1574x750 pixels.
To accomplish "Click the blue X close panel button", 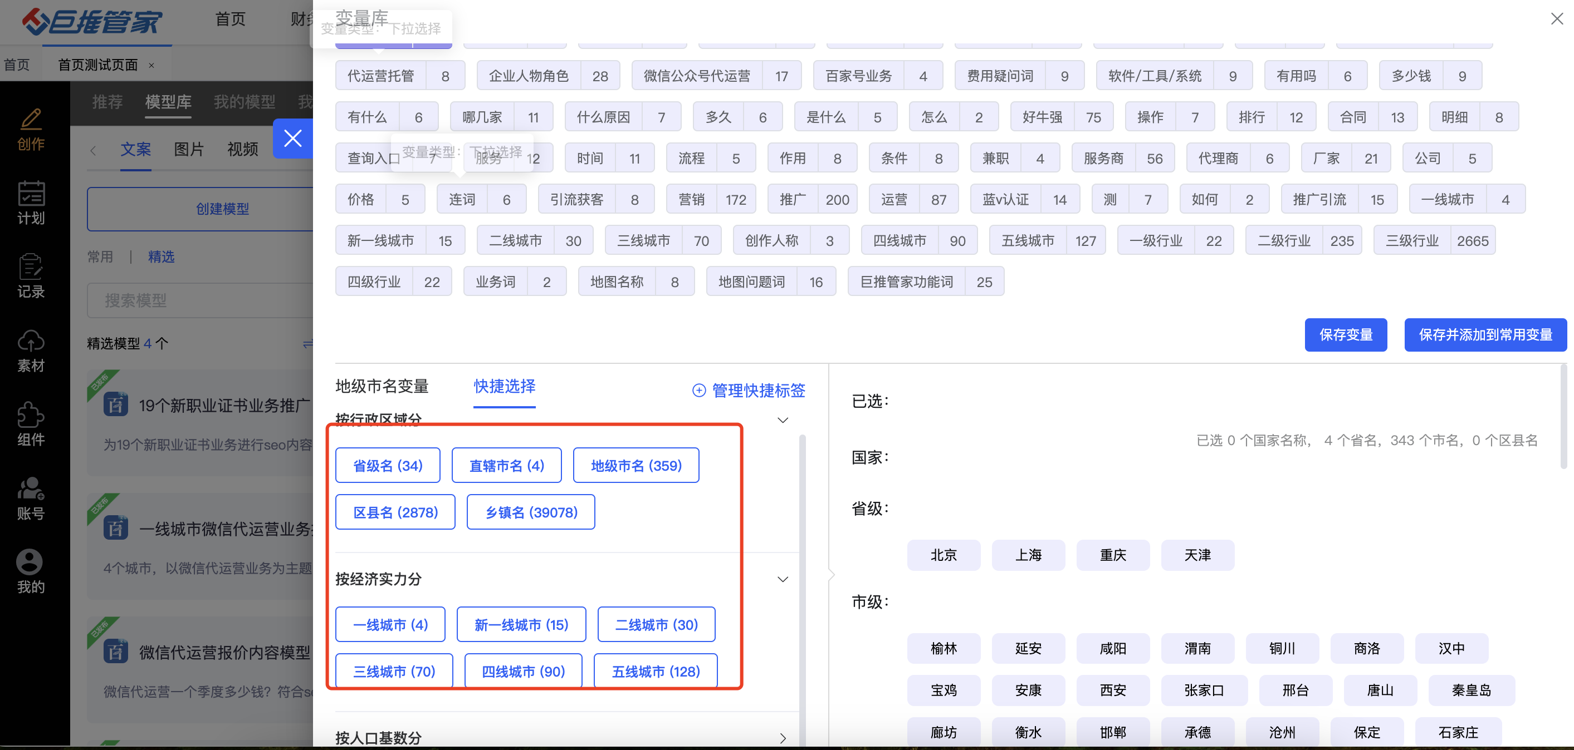I will (x=292, y=139).
